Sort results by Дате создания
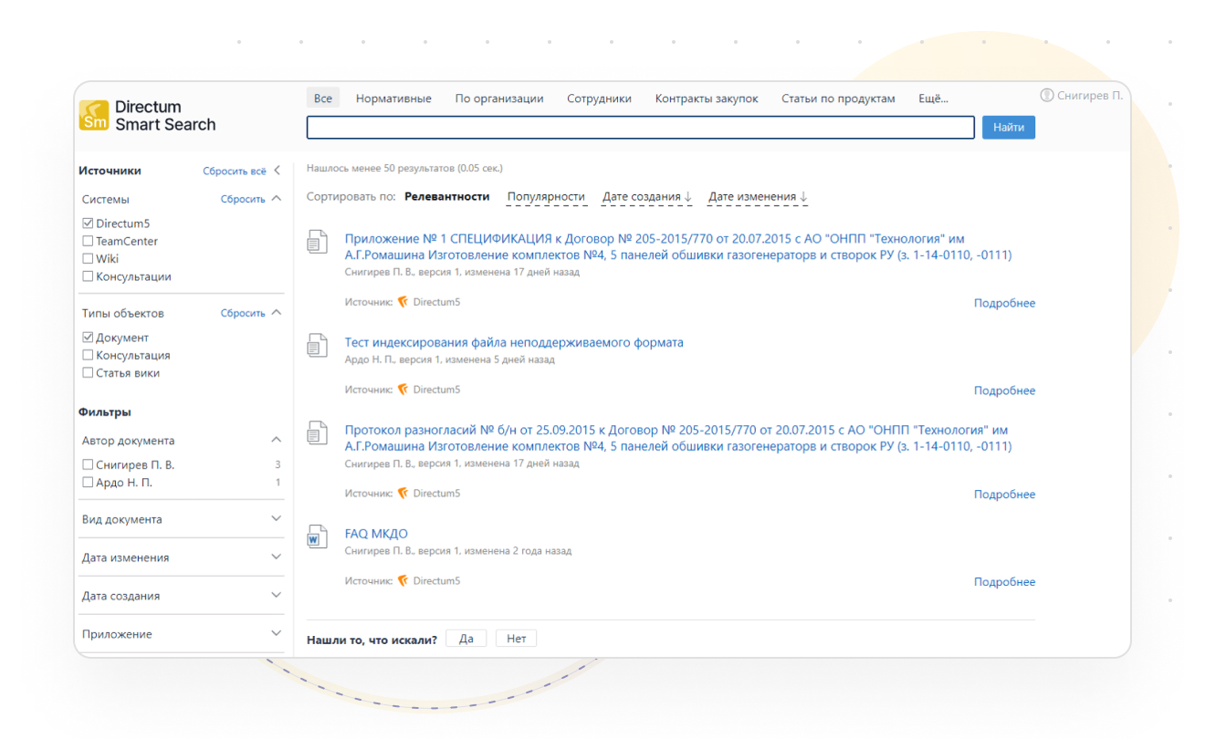The height and width of the screenshot is (739, 1205). [647, 196]
